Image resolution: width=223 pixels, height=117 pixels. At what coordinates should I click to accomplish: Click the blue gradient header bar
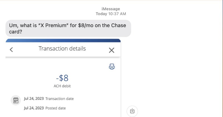63,40
